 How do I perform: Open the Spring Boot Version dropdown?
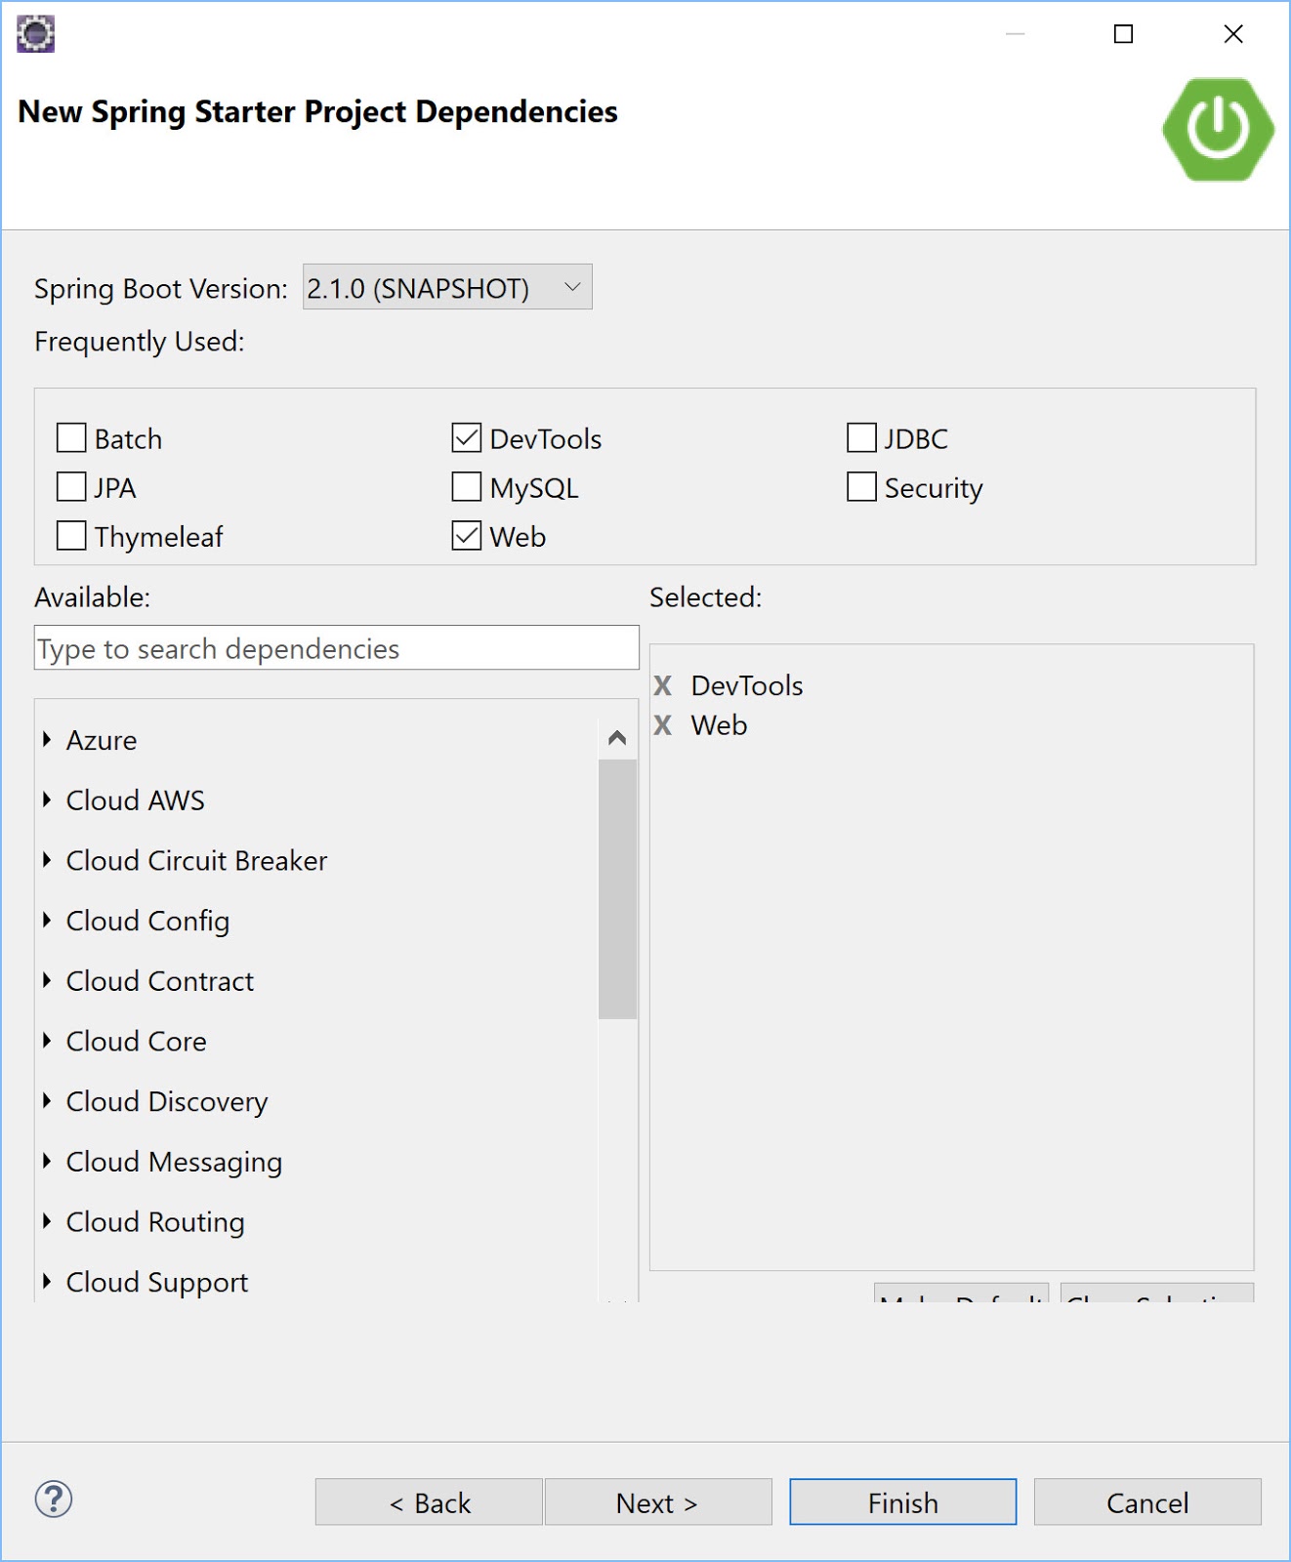pos(447,288)
